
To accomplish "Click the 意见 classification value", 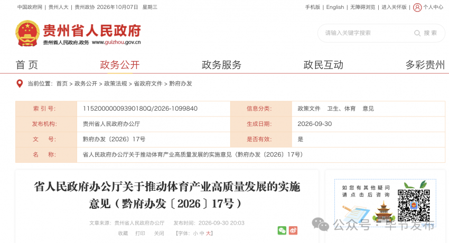I will [x=368, y=109].
